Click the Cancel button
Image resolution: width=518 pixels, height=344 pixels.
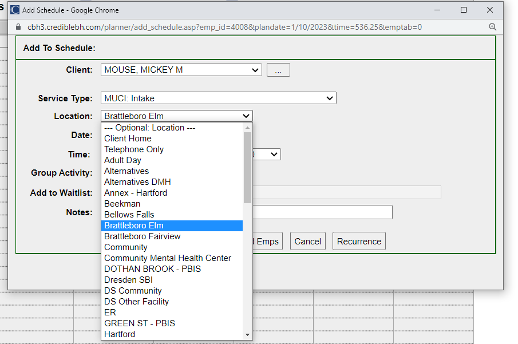307,241
